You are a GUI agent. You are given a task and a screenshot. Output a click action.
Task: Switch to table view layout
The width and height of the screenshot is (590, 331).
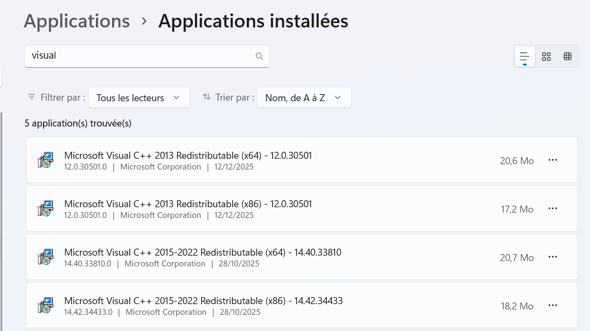point(567,57)
